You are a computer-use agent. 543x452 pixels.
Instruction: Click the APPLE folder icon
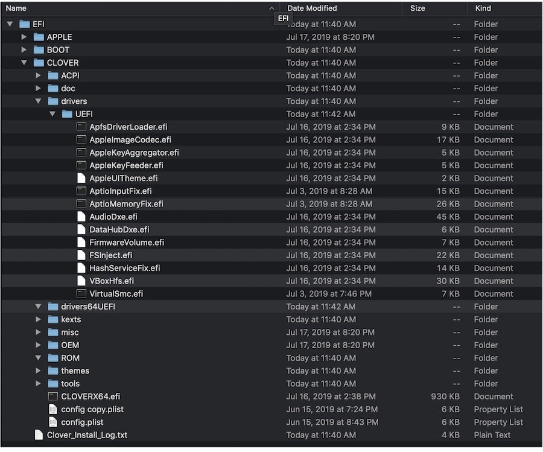[x=39, y=37]
